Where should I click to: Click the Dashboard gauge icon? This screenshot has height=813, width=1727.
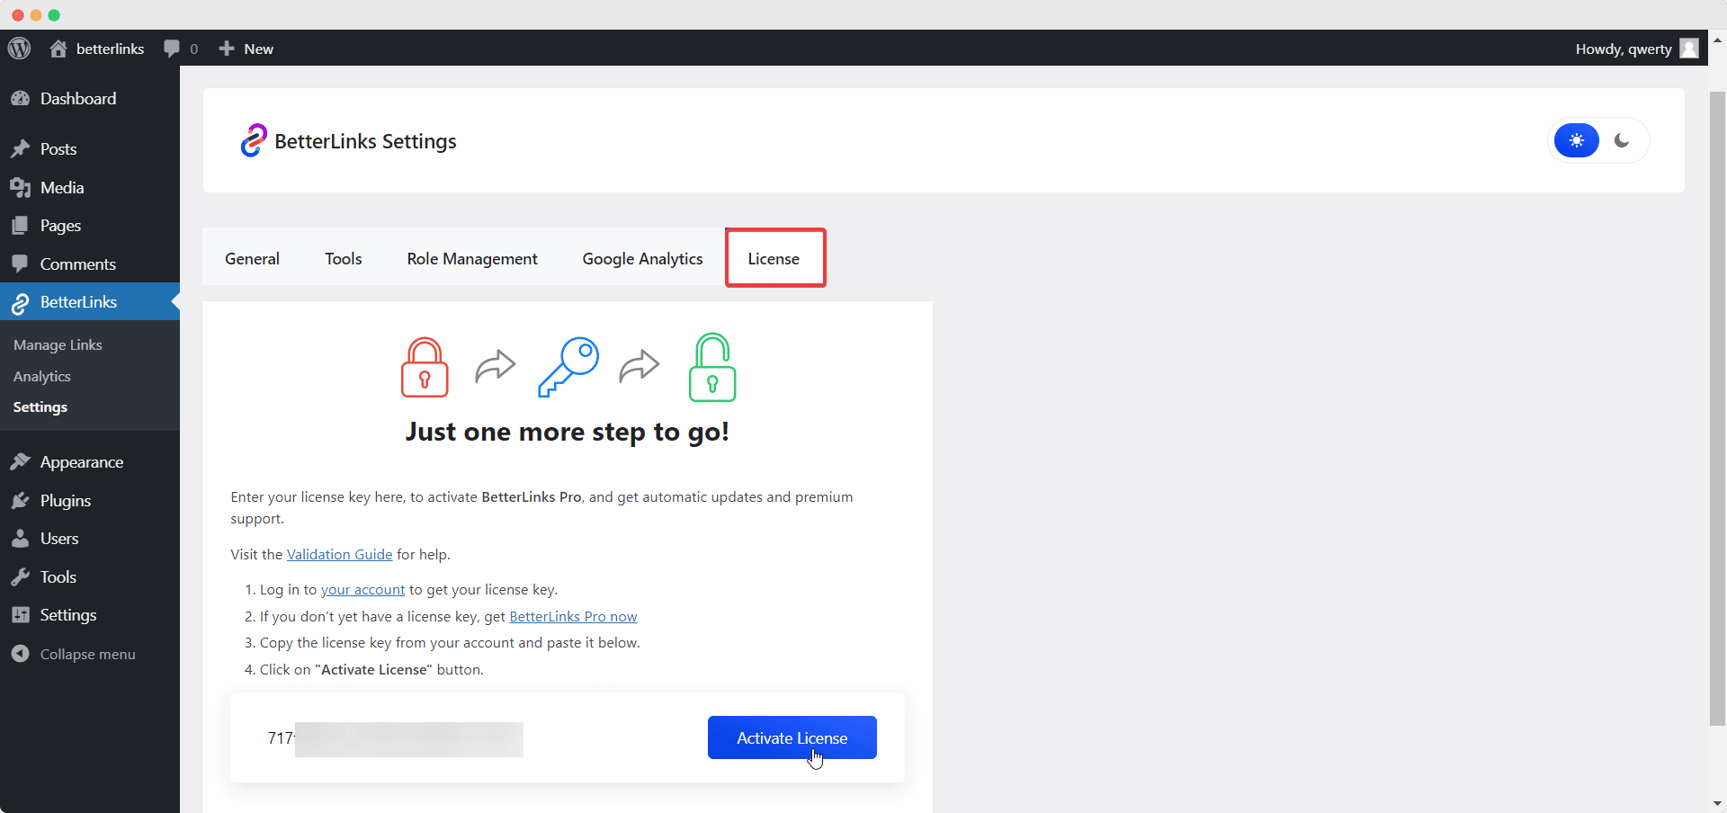[21, 99]
